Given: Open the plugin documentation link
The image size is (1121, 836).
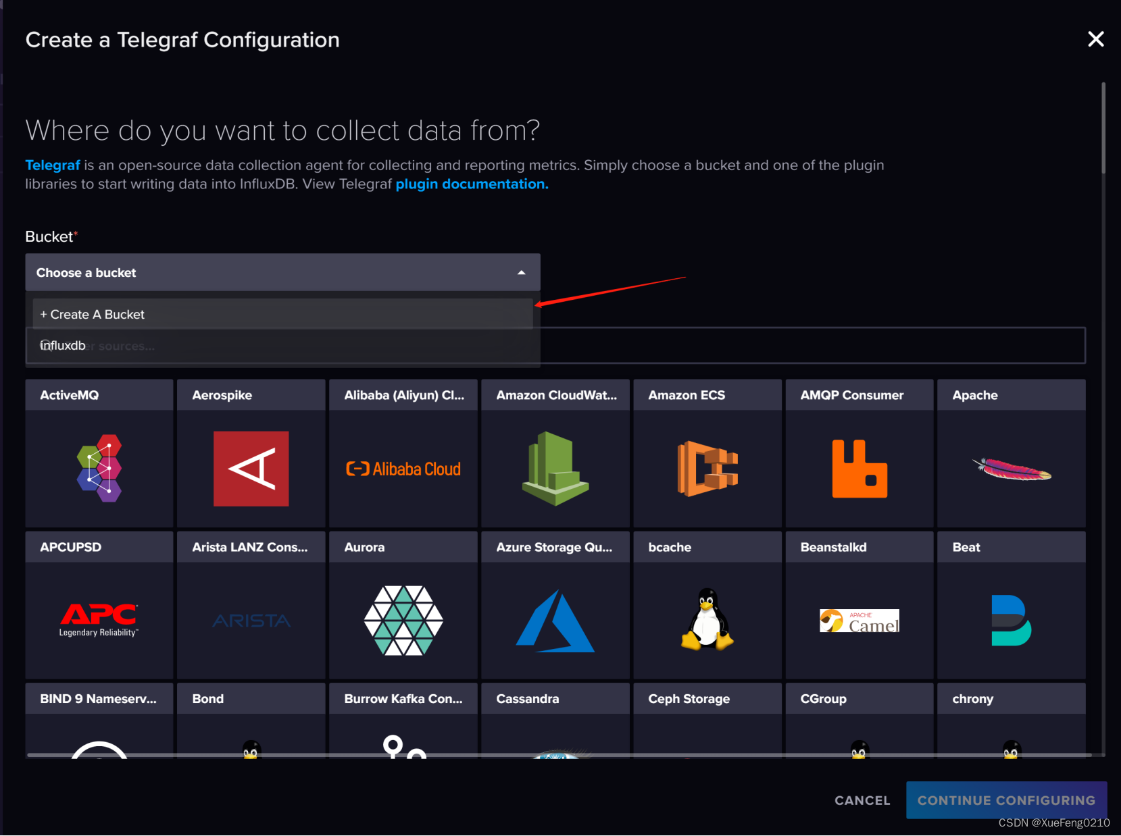Looking at the screenshot, I should click(x=472, y=184).
